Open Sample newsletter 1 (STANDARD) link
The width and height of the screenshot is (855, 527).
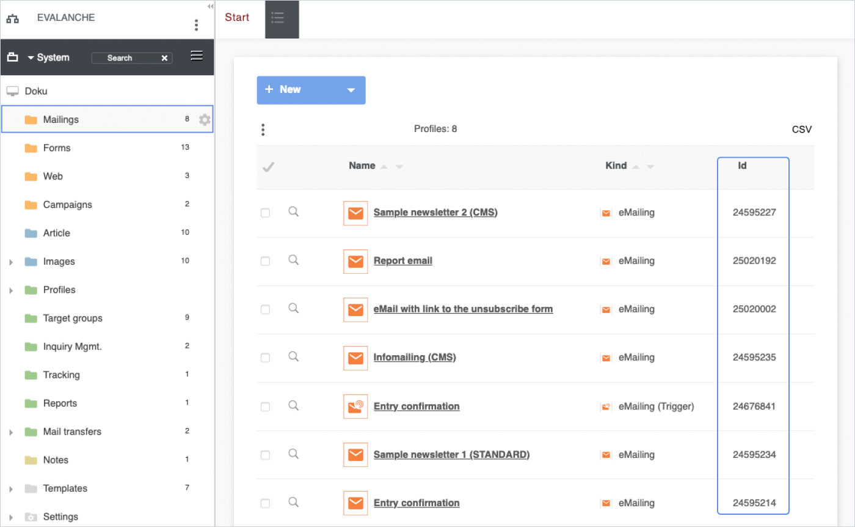[451, 455]
